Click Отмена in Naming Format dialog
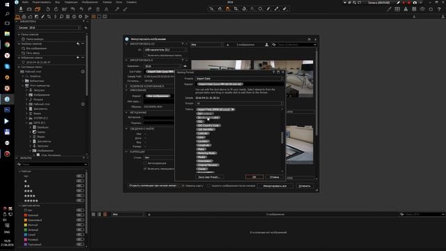 274,177
